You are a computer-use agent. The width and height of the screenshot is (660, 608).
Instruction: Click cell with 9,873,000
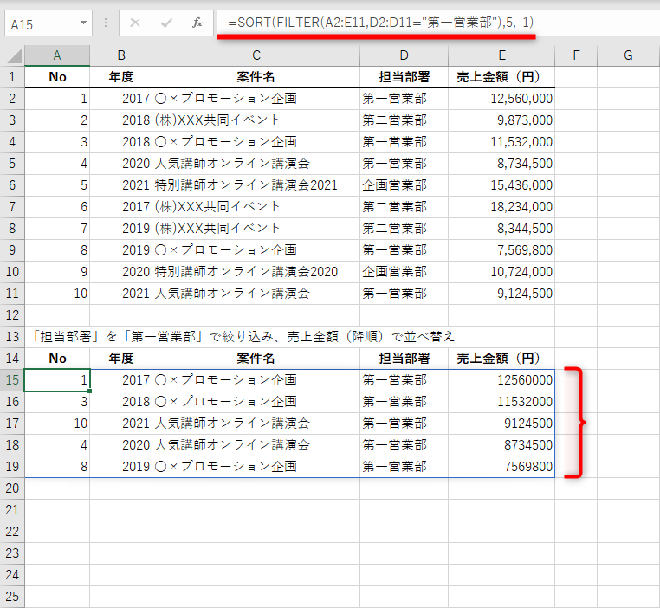click(x=501, y=120)
